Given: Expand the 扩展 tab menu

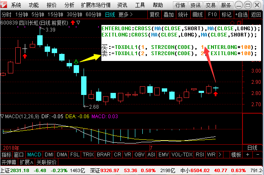Looking at the screenshot, I should (x=26, y=162).
